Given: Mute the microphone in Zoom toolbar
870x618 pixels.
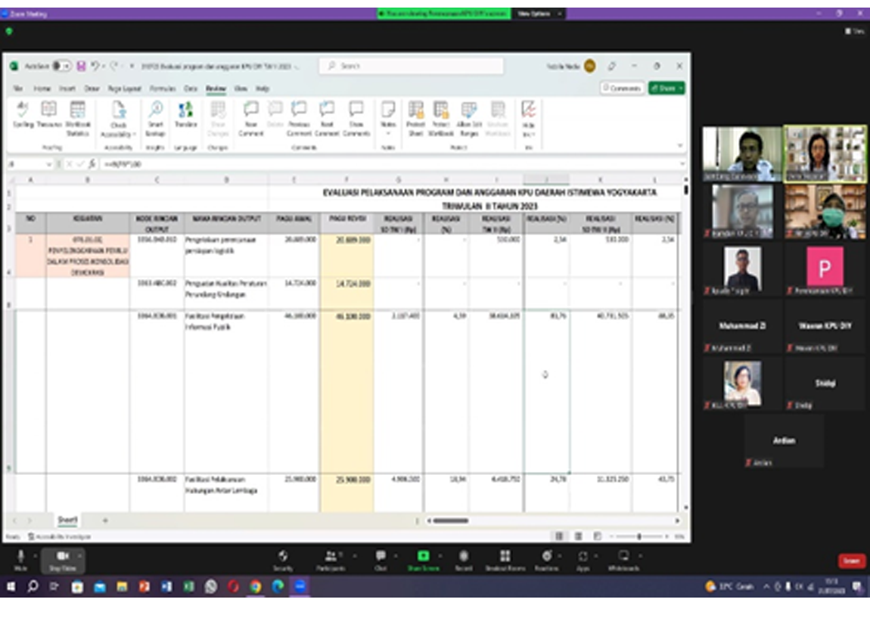Looking at the screenshot, I should point(20,557).
